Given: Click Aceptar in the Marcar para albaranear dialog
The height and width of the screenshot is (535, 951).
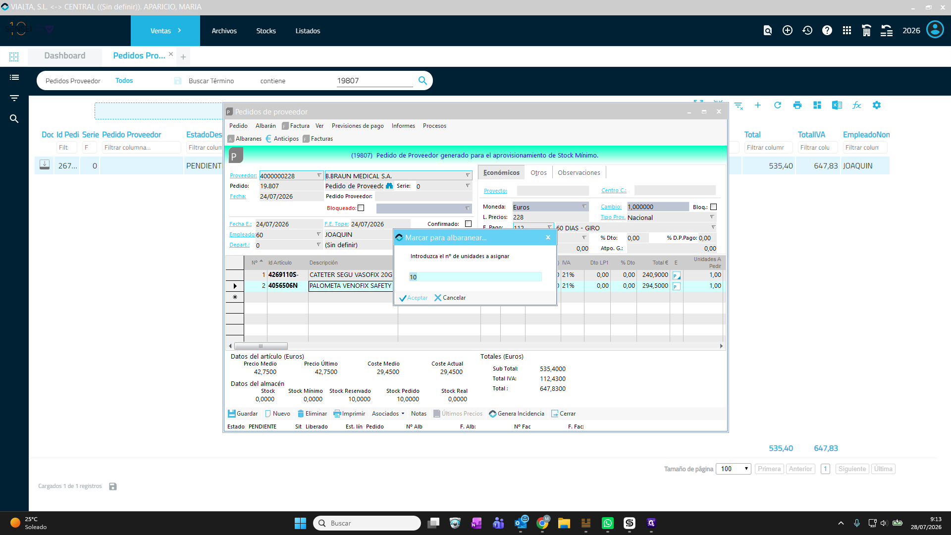Looking at the screenshot, I should pyautogui.click(x=414, y=298).
